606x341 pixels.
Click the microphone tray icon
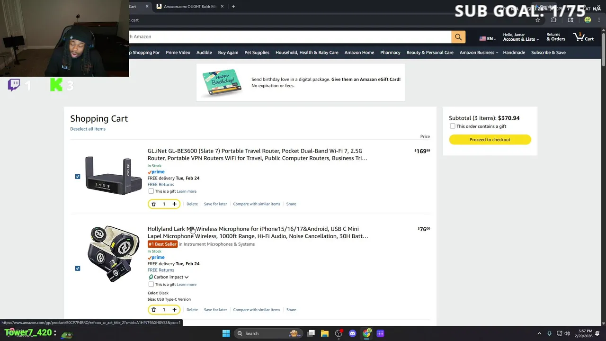tap(549, 333)
